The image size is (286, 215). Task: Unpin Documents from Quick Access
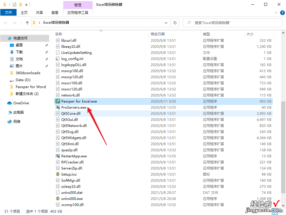pos(47,59)
